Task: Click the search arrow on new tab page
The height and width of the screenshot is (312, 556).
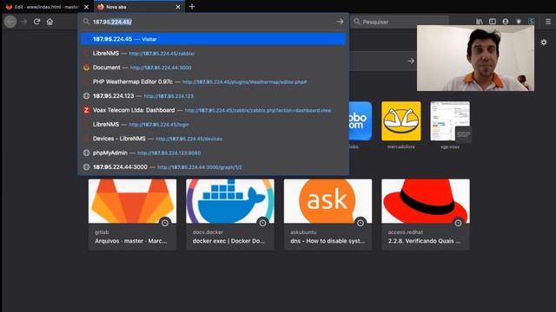Action: (x=411, y=62)
